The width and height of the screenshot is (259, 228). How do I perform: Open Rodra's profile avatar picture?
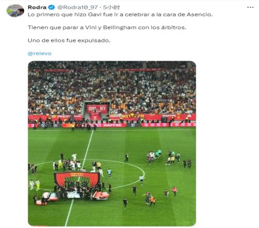point(15,11)
